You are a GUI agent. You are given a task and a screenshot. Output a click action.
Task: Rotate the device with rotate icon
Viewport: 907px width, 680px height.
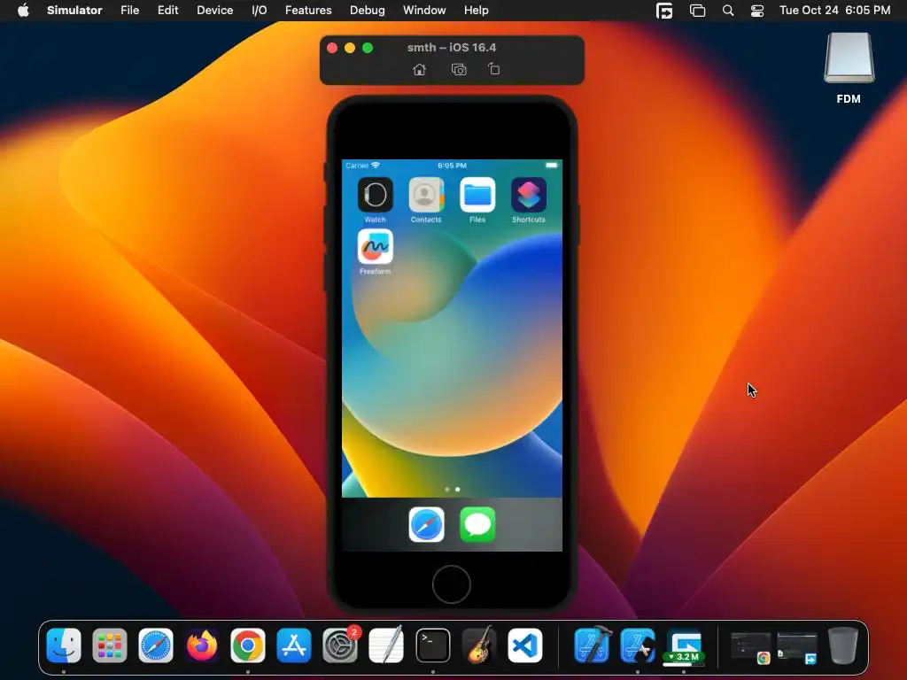(494, 69)
